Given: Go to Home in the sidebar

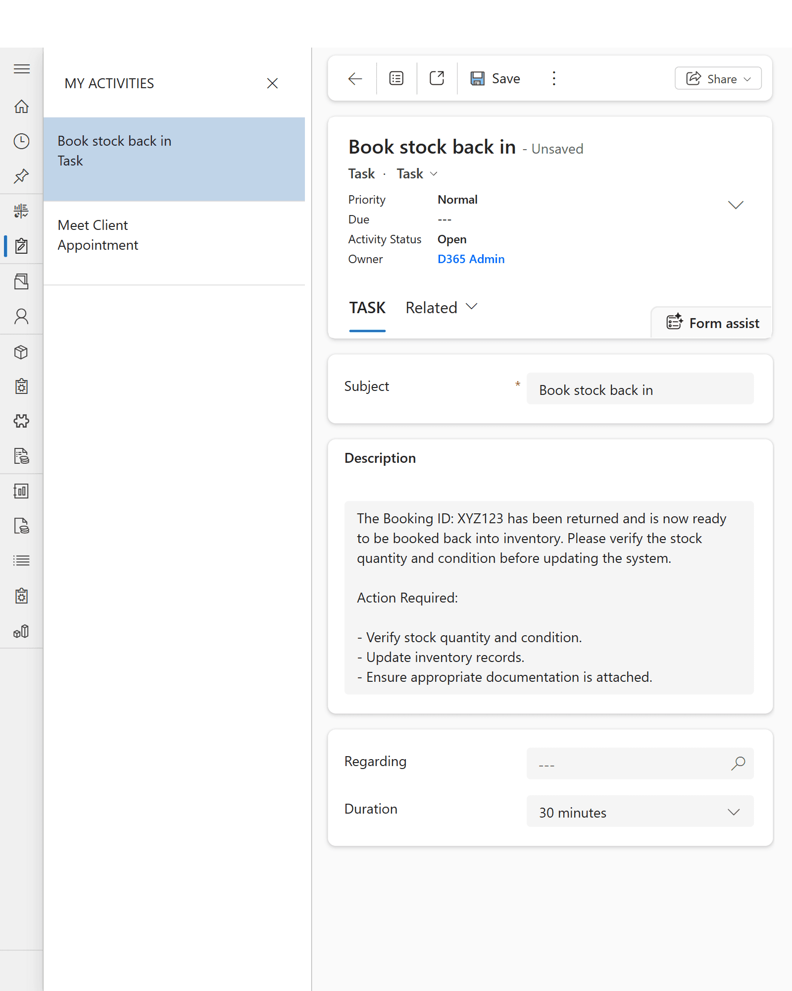Looking at the screenshot, I should click(x=21, y=107).
